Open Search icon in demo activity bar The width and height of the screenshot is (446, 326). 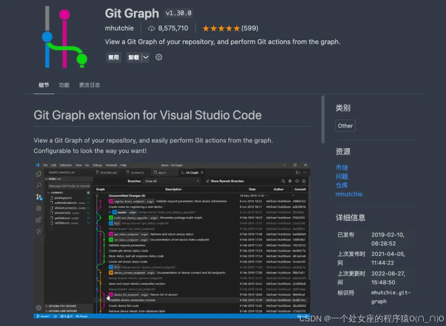coord(39,185)
